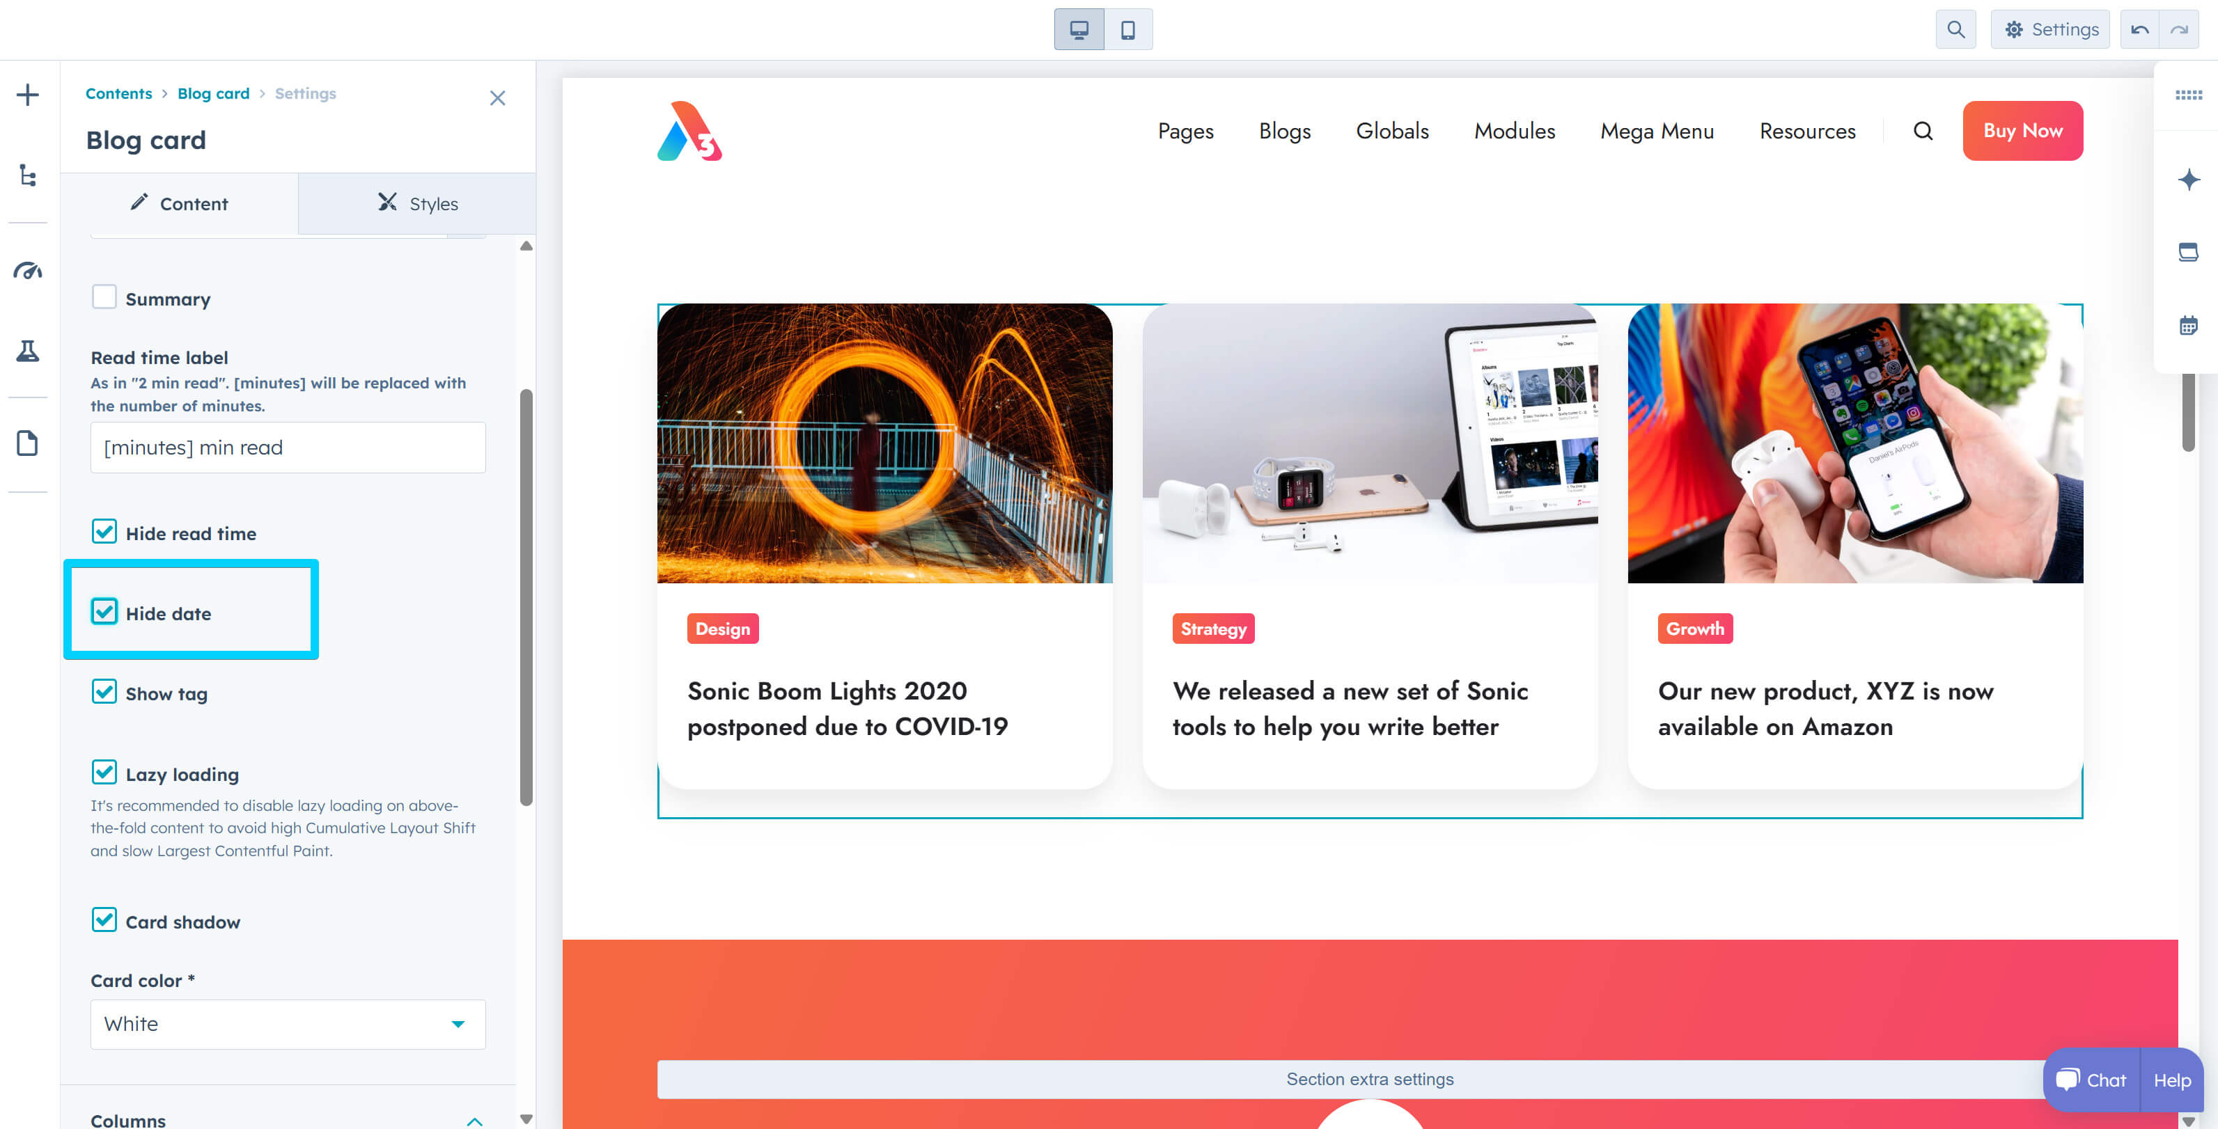Open the Modules nav menu

click(x=1515, y=131)
